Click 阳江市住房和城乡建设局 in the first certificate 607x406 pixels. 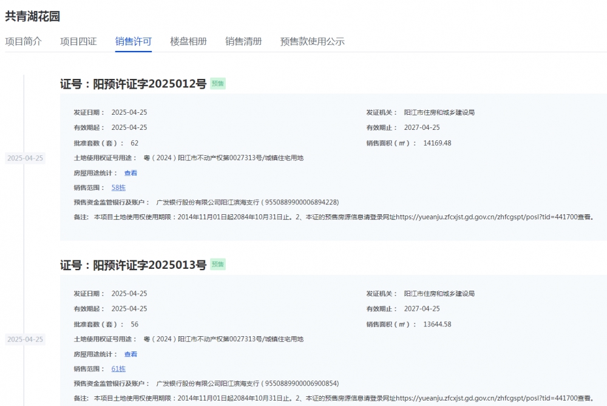pyautogui.click(x=439, y=113)
